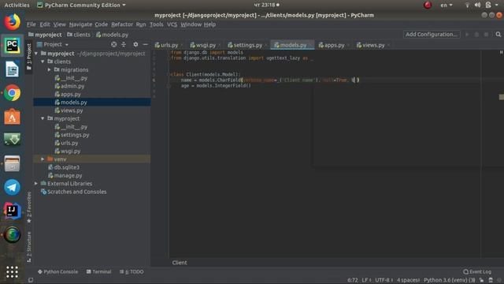
Task: Open the VCS menu
Action: pos(172,24)
